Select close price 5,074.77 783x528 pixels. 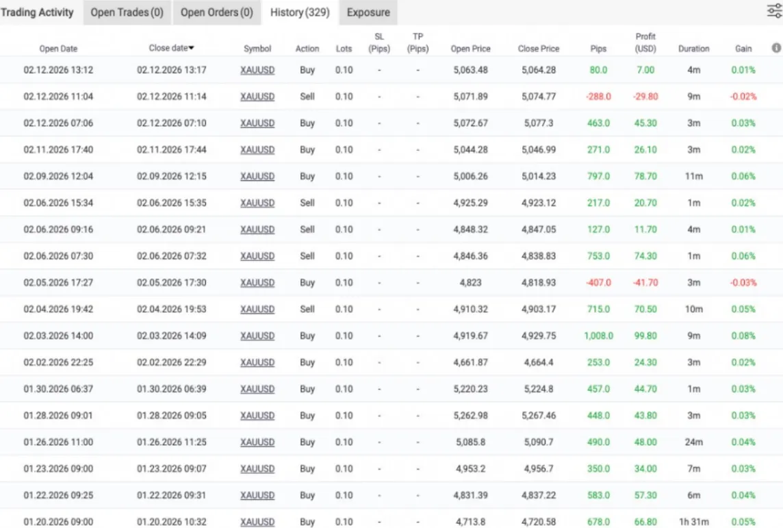click(538, 97)
